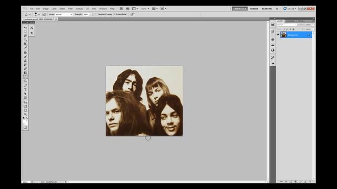Select the Shape tool in toolbox
Screen dimensions: 337x189
(x=25, y=98)
